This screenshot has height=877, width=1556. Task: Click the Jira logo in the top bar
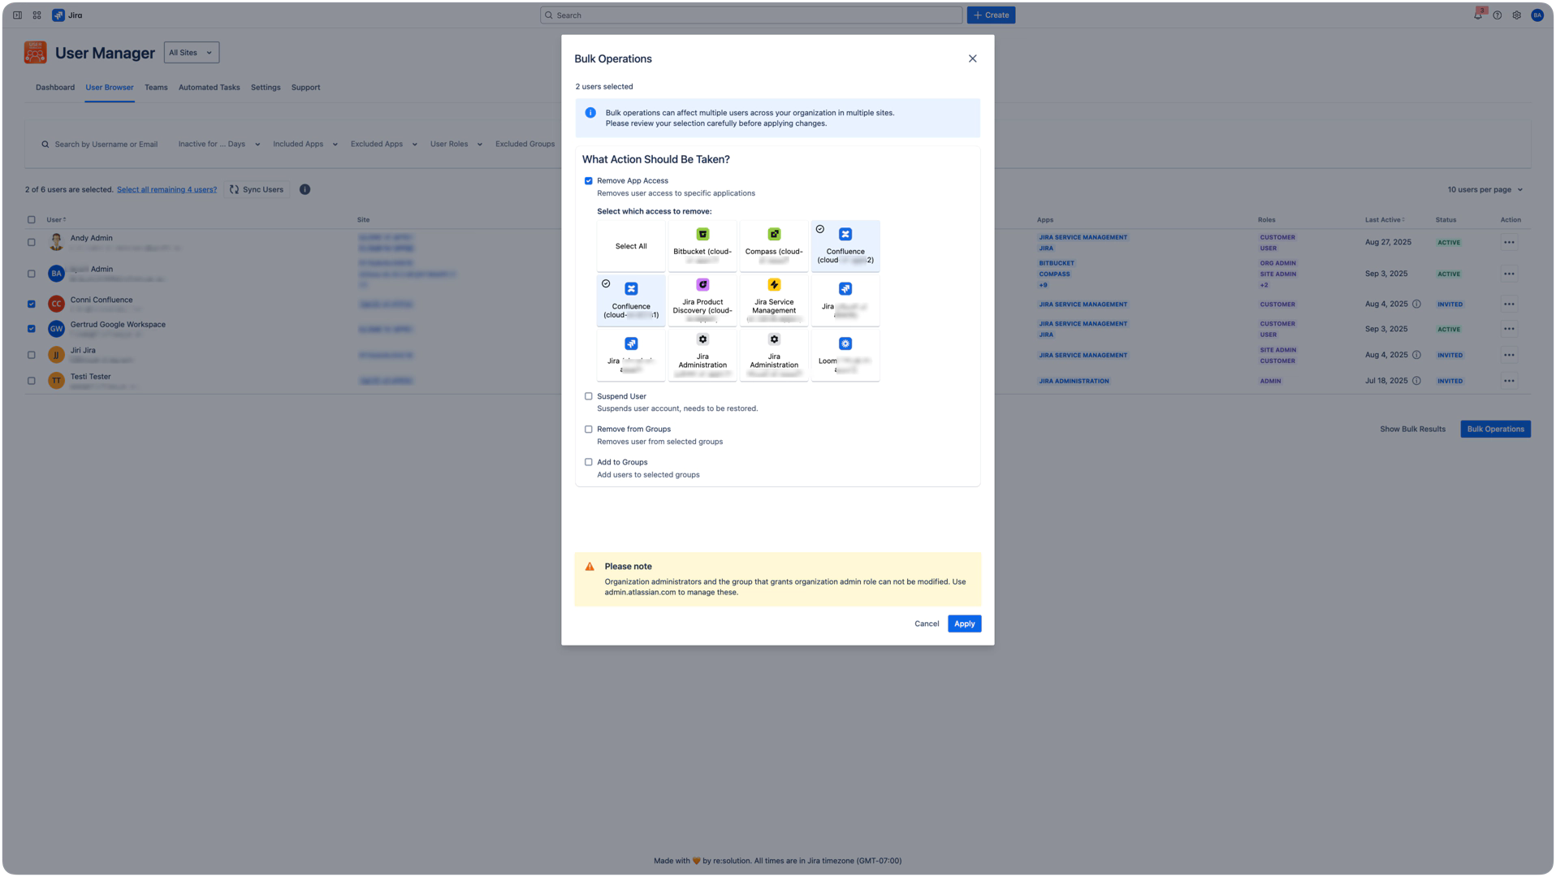[x=67, y=15]
